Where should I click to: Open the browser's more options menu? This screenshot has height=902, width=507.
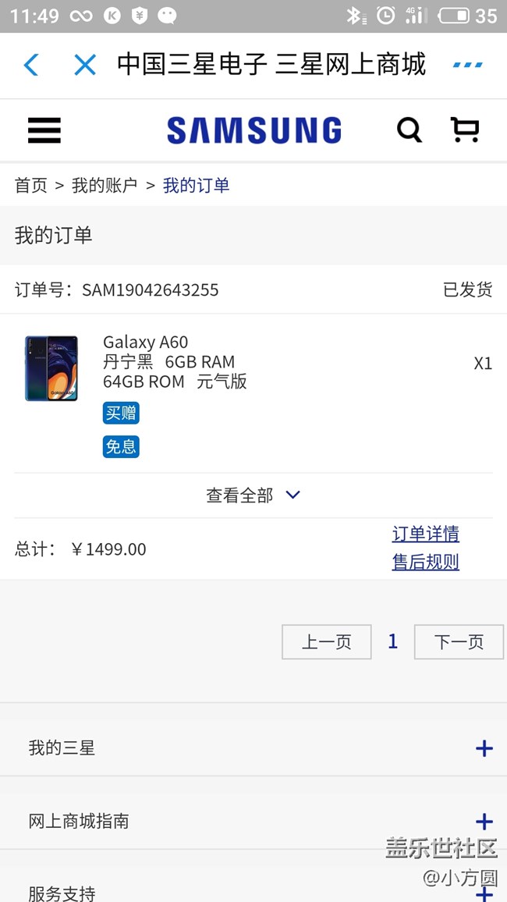(467, 66)
